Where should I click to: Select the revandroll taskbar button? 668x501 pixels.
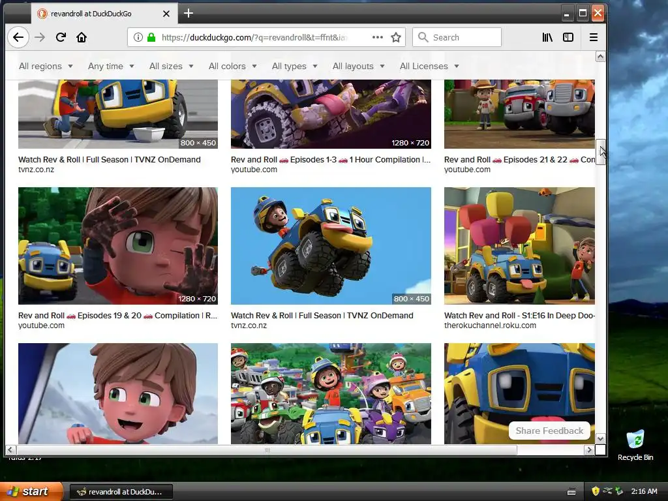(x=121, y=492)
